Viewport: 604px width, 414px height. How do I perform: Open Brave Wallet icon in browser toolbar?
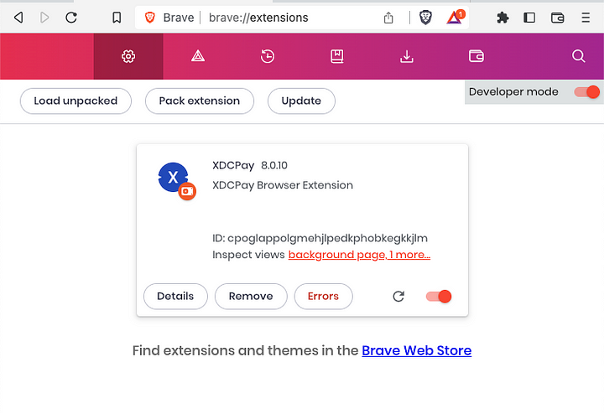tap(557, 18)
